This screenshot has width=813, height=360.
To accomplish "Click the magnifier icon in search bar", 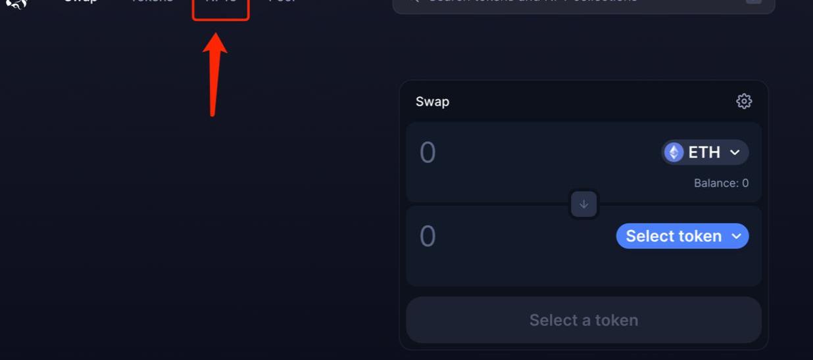I will point(414,2).
